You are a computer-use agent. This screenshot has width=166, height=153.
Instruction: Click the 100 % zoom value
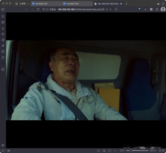[153, 151]
